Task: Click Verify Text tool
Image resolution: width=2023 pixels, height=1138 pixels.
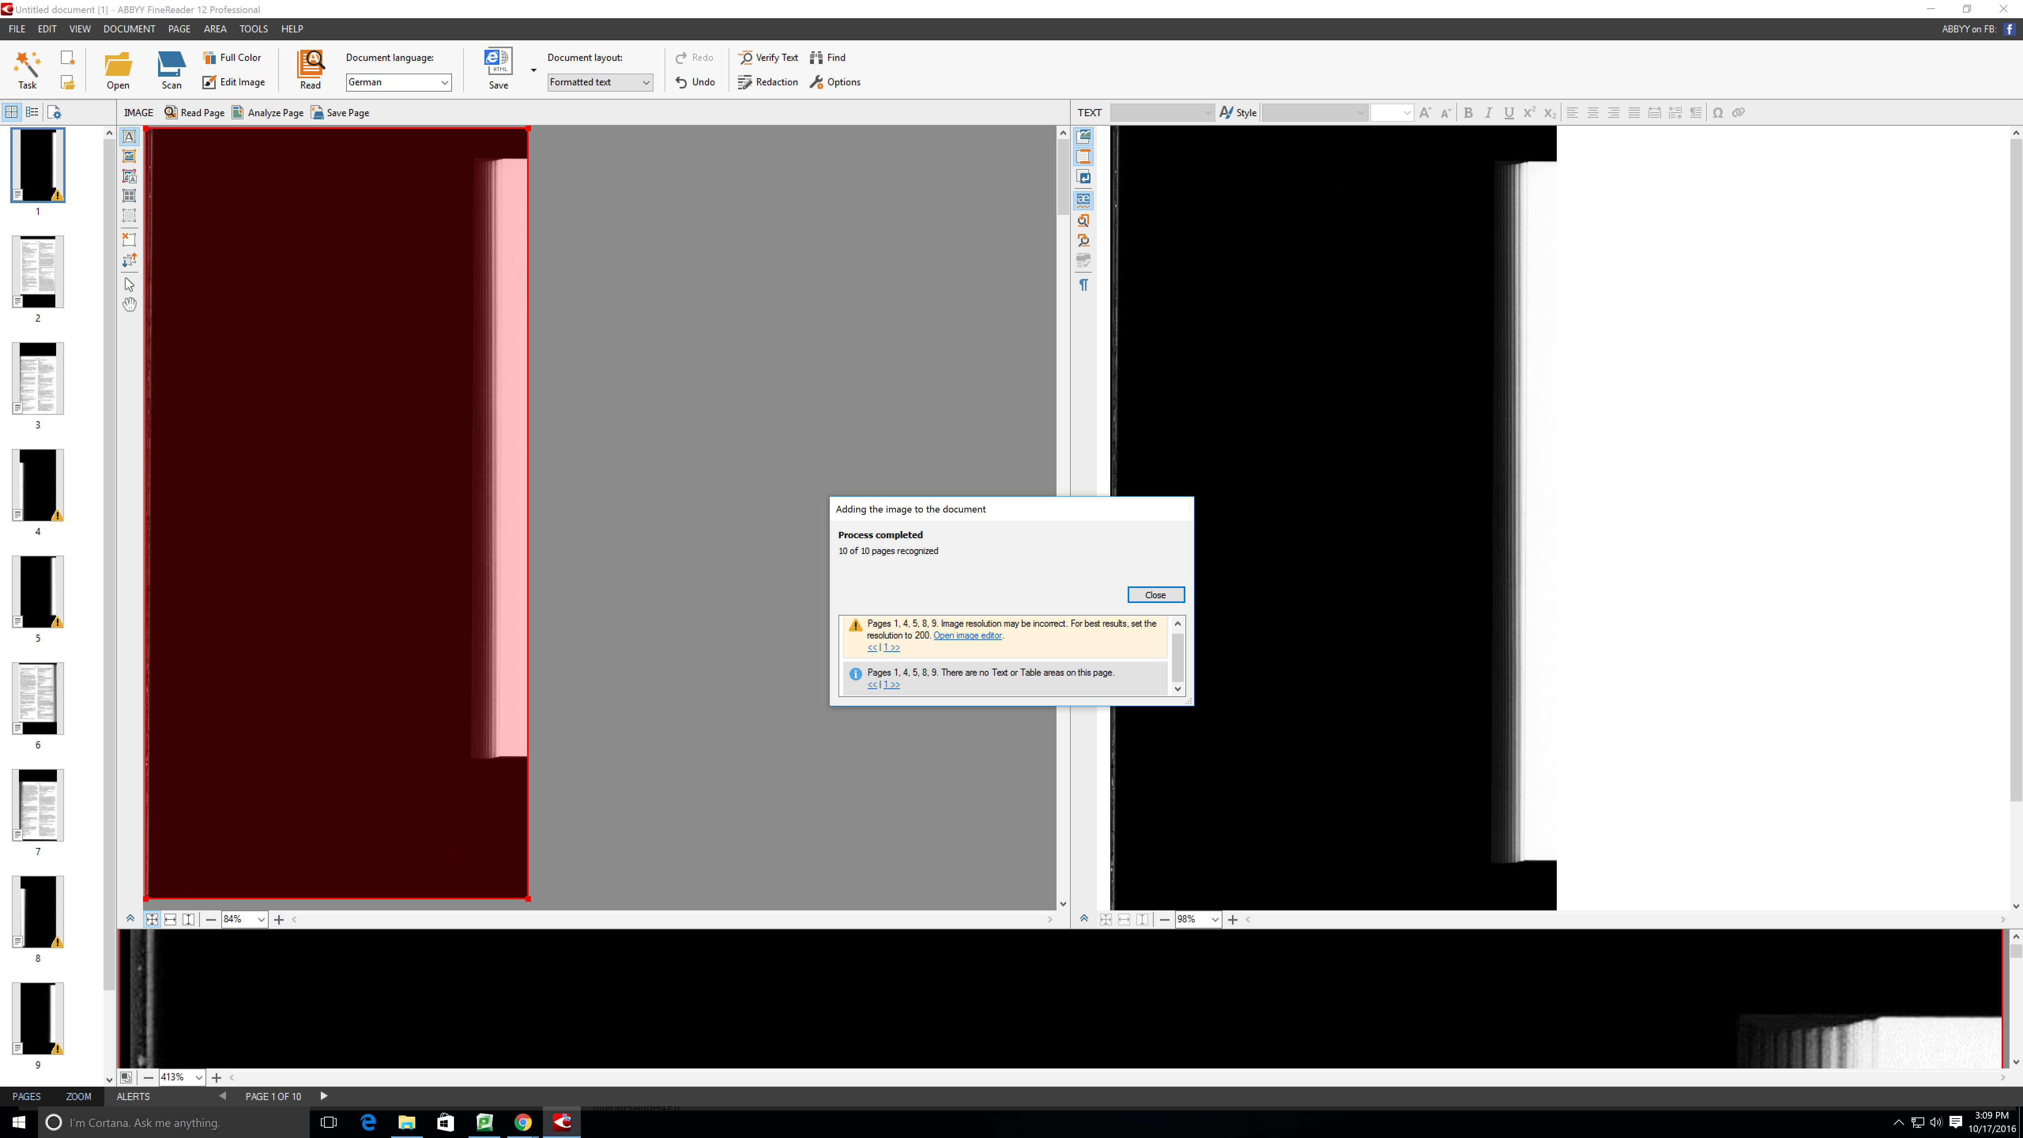Action: (768, 57)
